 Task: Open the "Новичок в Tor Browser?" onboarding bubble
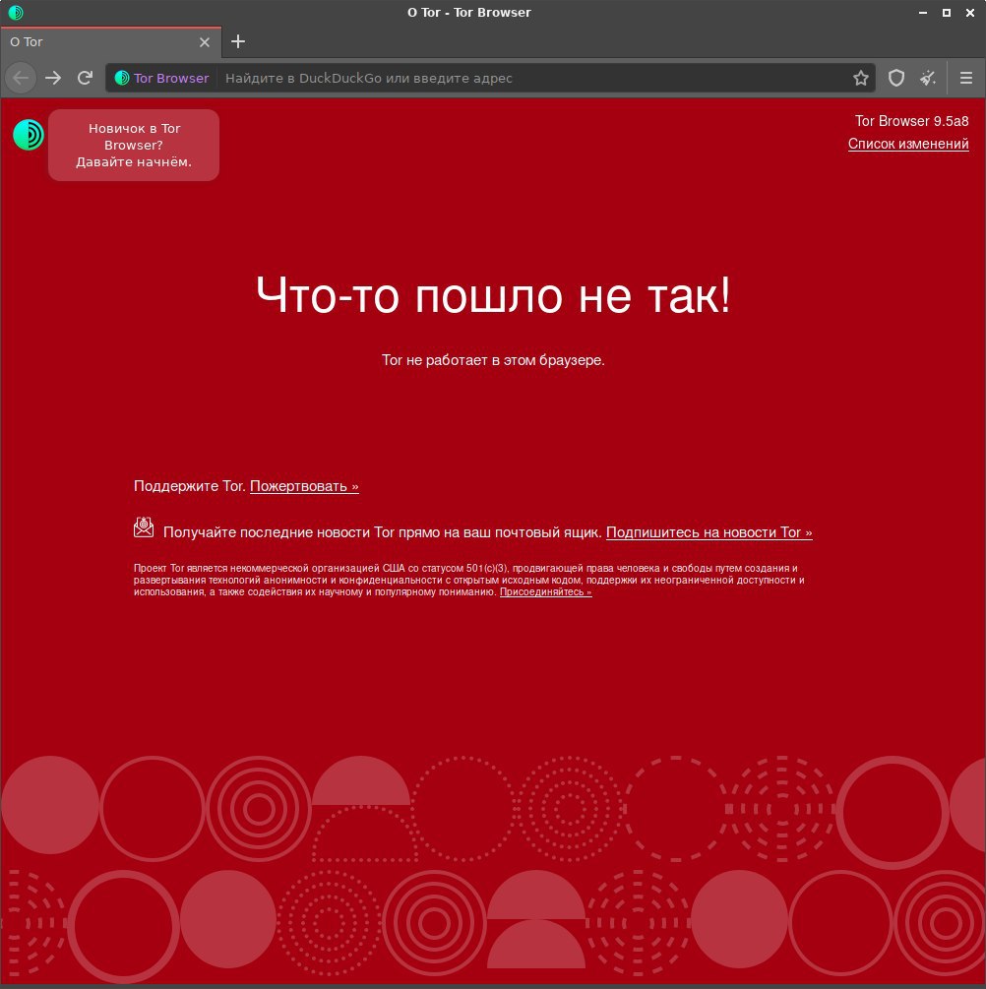click(x=134, y=145)
